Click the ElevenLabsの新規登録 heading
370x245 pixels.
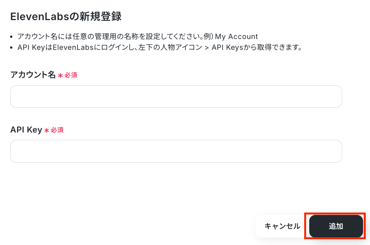click(x=66, y=17)
